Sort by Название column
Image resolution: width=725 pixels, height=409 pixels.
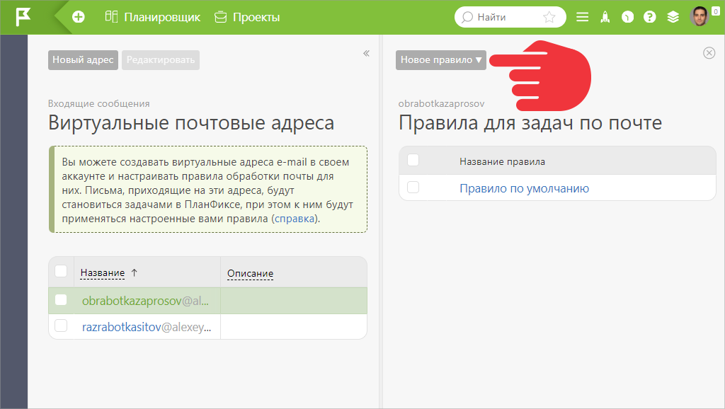103,273
